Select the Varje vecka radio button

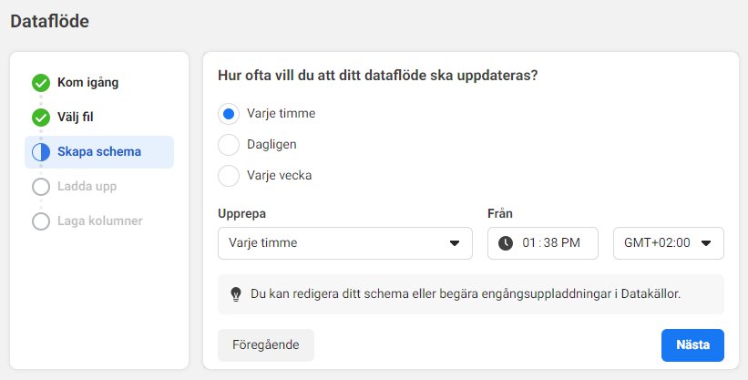[229, 176]
